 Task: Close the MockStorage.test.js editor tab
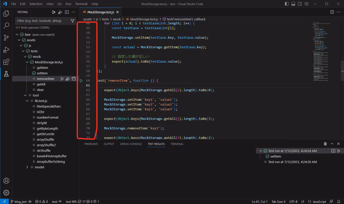coord(118,12)
